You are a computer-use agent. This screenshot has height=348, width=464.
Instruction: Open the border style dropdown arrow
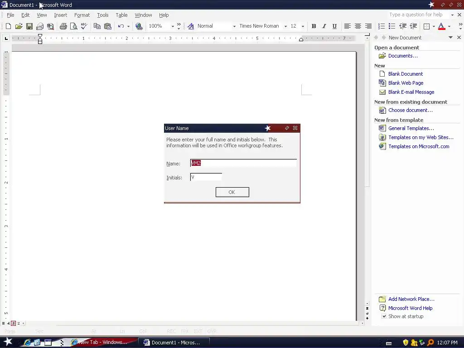pos(434,26)
